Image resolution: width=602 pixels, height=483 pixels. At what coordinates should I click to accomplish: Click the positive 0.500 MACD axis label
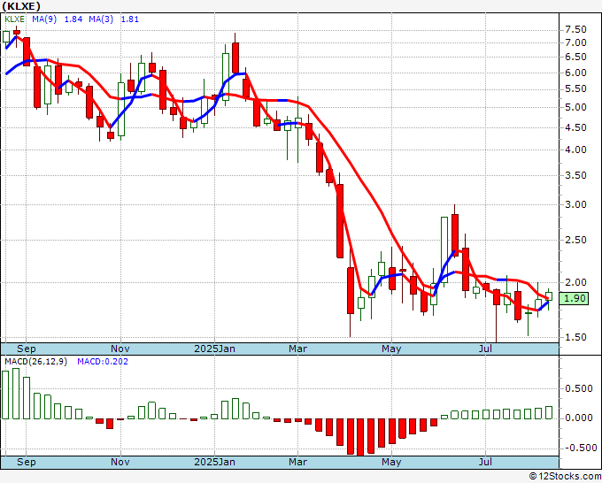point(579,389)
